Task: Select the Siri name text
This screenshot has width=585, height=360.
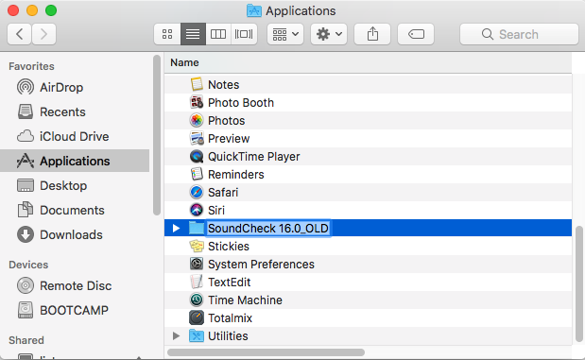Action: (216, 211)
